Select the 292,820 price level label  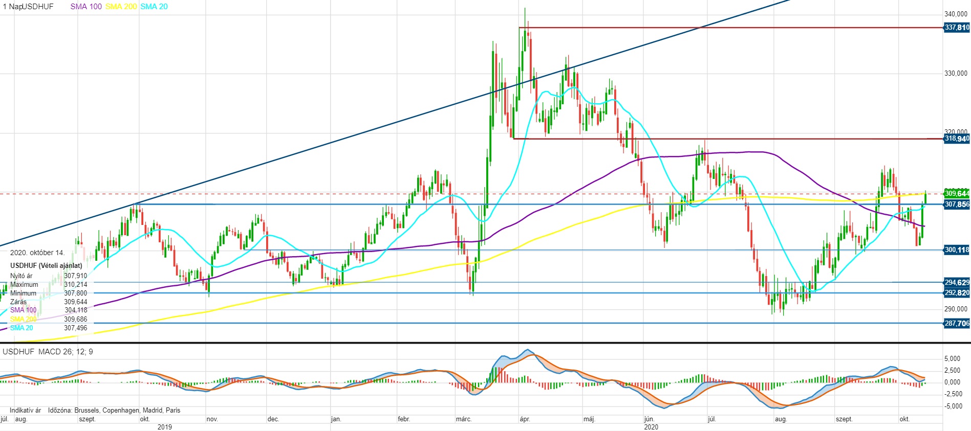(x=957, y=293)
